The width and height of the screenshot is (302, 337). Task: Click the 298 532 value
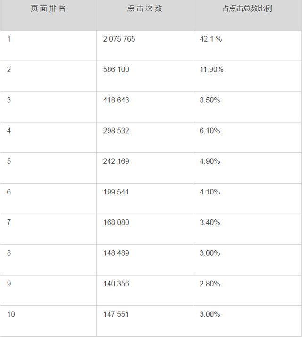tap(116, 131)
